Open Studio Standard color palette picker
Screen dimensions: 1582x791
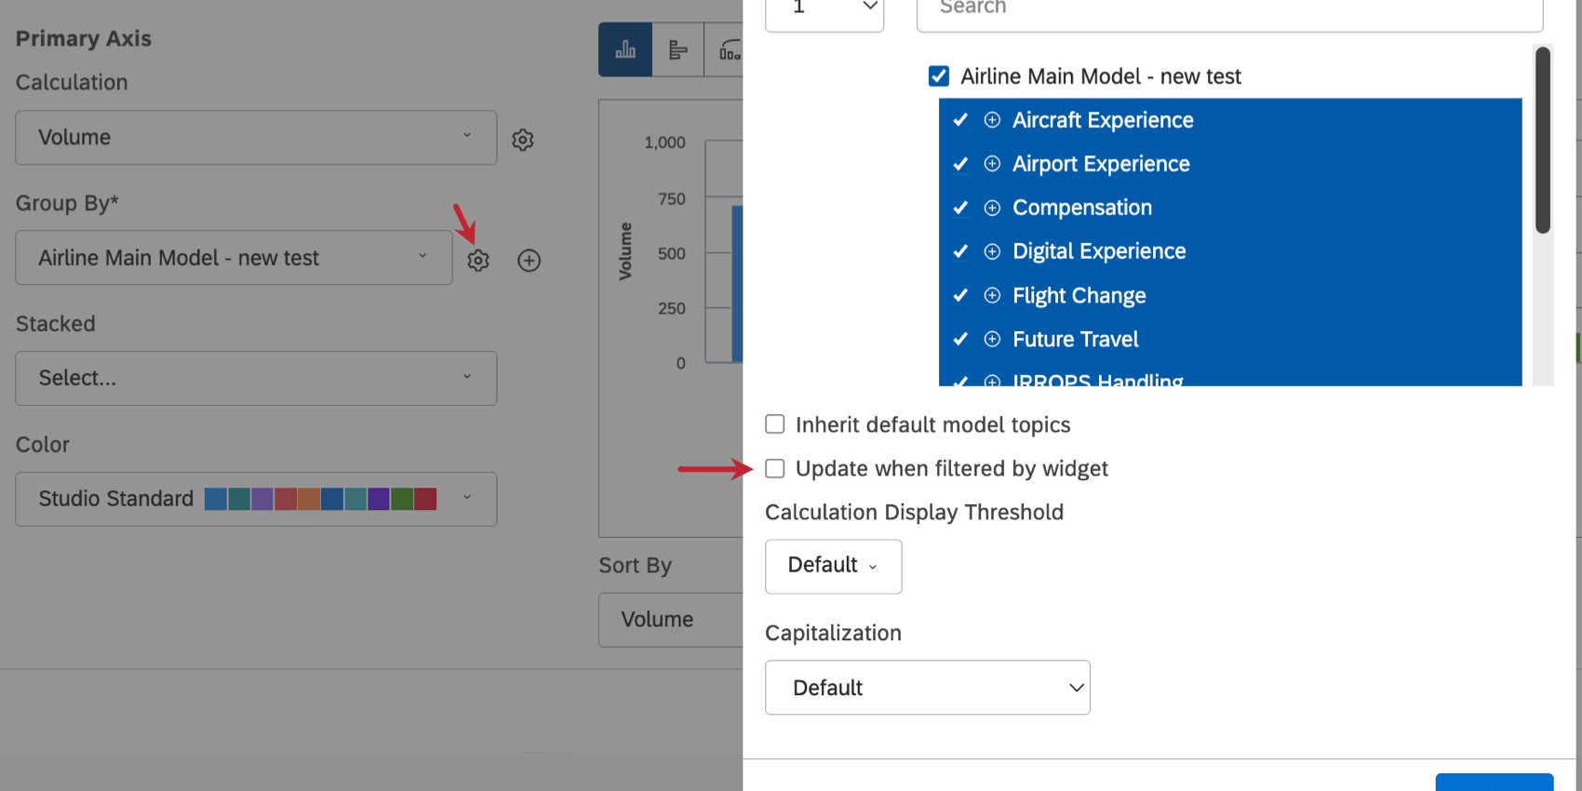coord(256,499)
